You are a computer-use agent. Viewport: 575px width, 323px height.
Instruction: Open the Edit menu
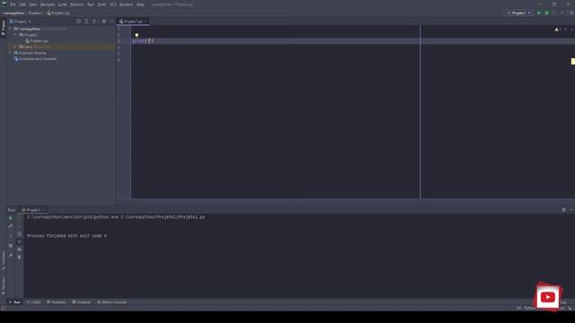(22, 4)
